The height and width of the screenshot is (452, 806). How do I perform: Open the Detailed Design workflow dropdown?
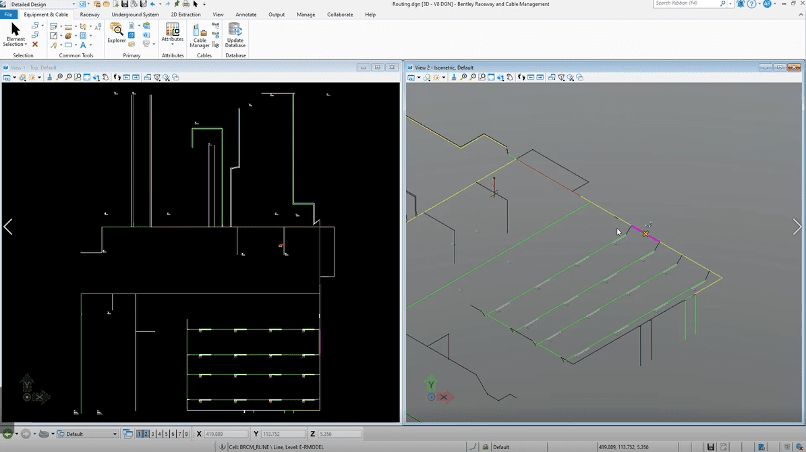[74, 4]
